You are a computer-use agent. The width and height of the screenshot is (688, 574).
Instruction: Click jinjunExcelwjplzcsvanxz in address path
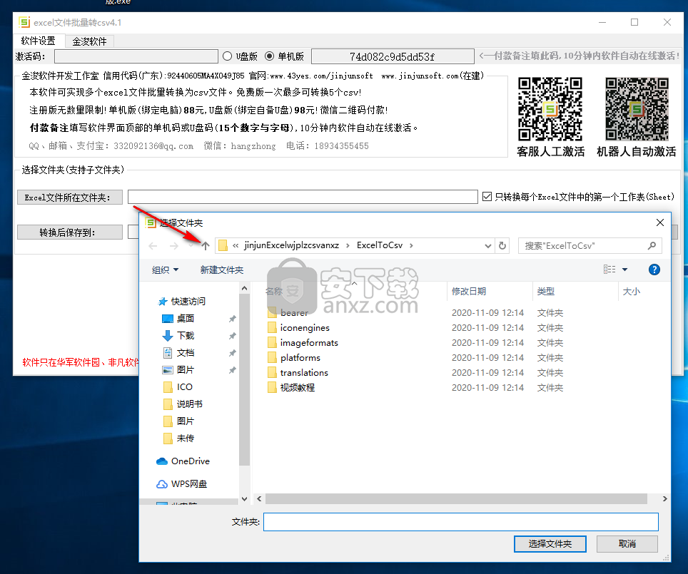point(291,245)
